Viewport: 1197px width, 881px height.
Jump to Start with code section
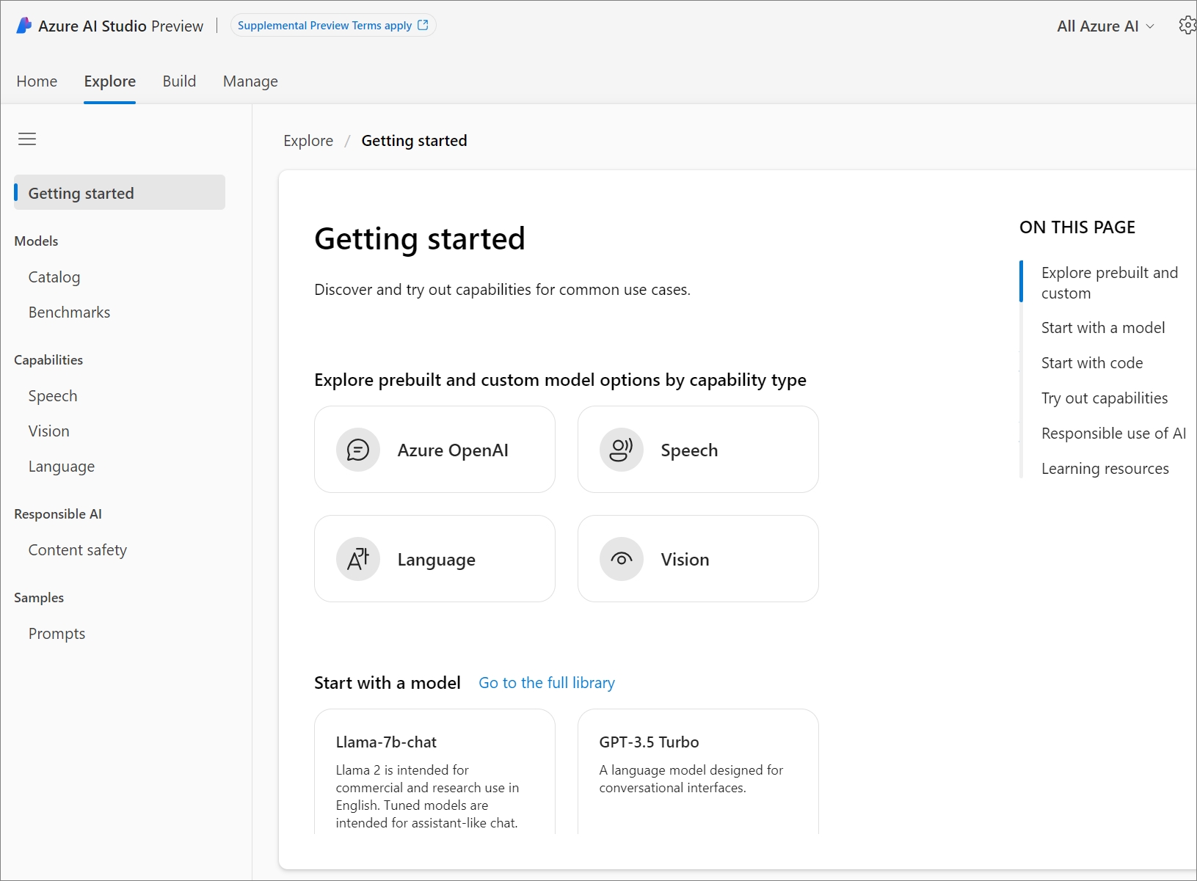pyautogui.click(x=1092, y=363)
